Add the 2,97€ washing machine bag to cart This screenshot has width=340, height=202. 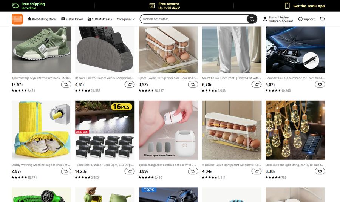66,171
